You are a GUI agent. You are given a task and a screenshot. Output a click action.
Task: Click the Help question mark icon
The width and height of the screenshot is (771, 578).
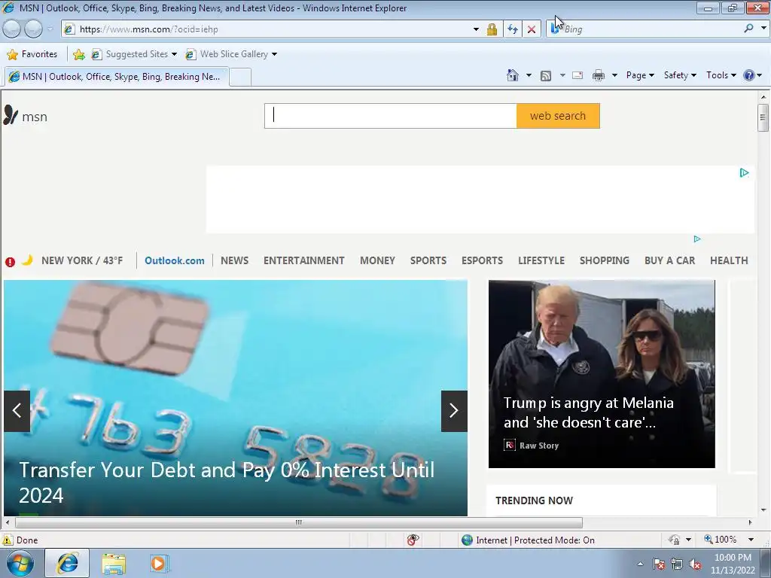749,75
